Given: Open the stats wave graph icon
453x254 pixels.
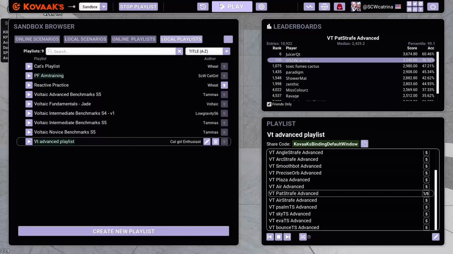Looking at the screenshot, I should coord(309,7).
